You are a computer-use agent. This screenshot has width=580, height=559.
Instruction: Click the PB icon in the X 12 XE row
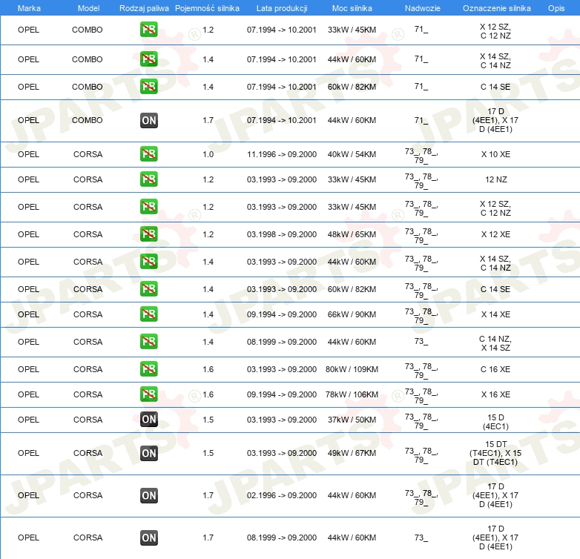148,234
